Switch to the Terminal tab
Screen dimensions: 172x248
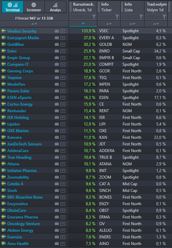tap(13, 7)
